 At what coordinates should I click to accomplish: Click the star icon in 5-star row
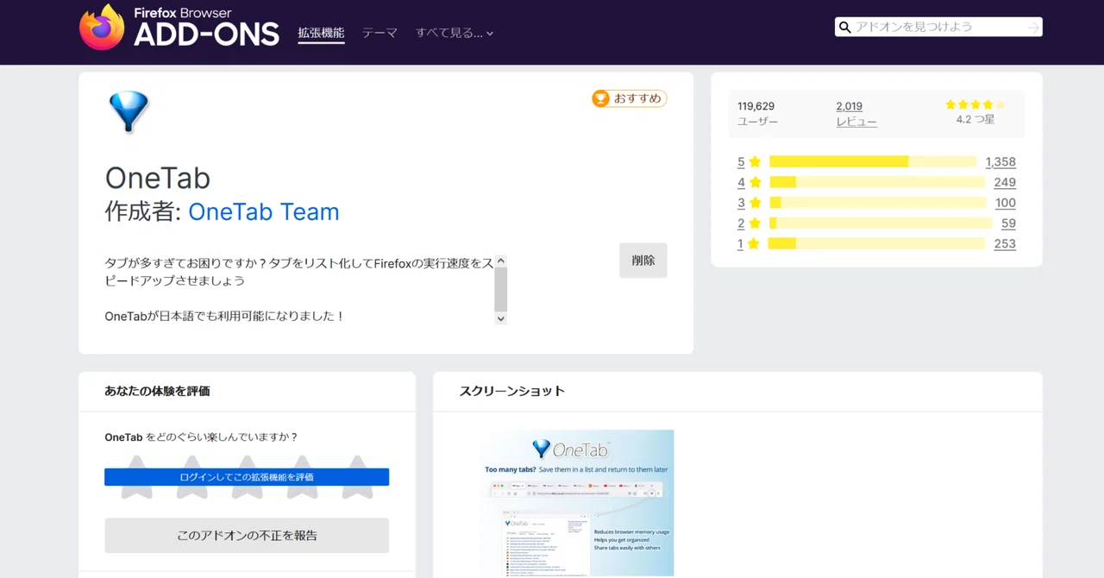[755, 161]
